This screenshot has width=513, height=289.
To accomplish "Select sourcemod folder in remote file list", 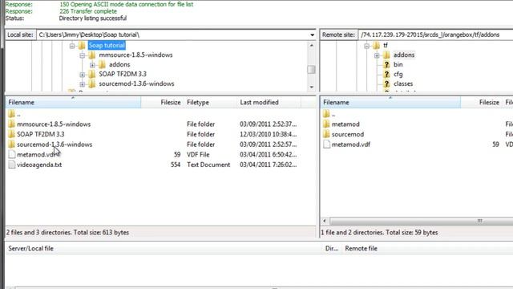I will pyautogui.click(x=347, y=134).
